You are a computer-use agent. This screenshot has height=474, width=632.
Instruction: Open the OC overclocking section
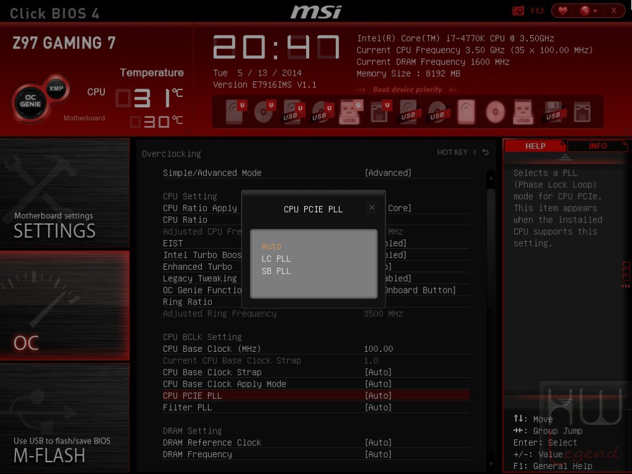click(x=65, y=305)
